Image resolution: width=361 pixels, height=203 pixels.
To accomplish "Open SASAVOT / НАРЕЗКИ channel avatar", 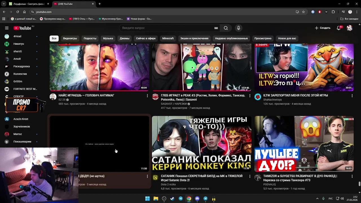I will [155, 97].
